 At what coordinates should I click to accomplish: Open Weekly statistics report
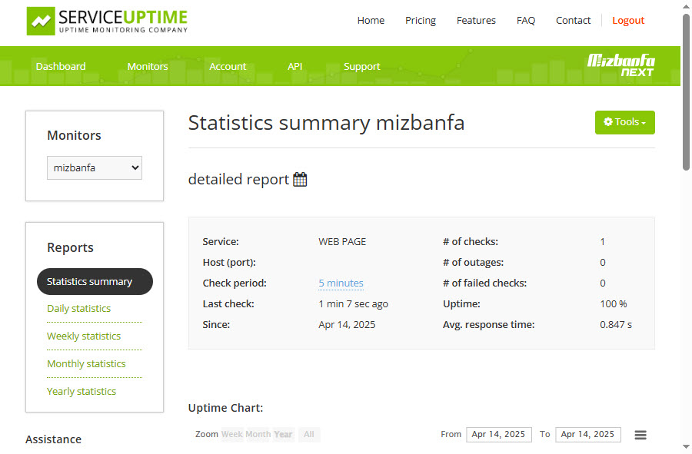(x=84, y=336)
